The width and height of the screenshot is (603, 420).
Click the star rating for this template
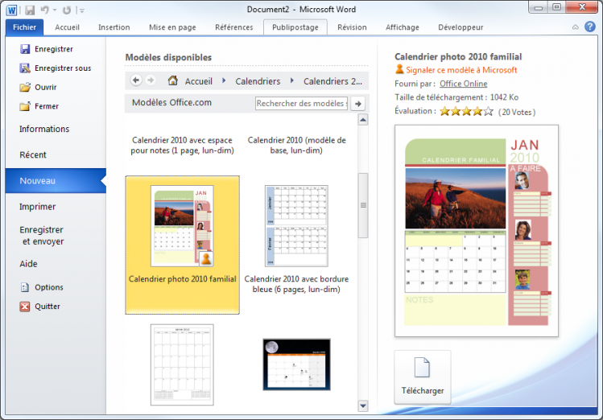pyautogui.click(x=466, y=111)
